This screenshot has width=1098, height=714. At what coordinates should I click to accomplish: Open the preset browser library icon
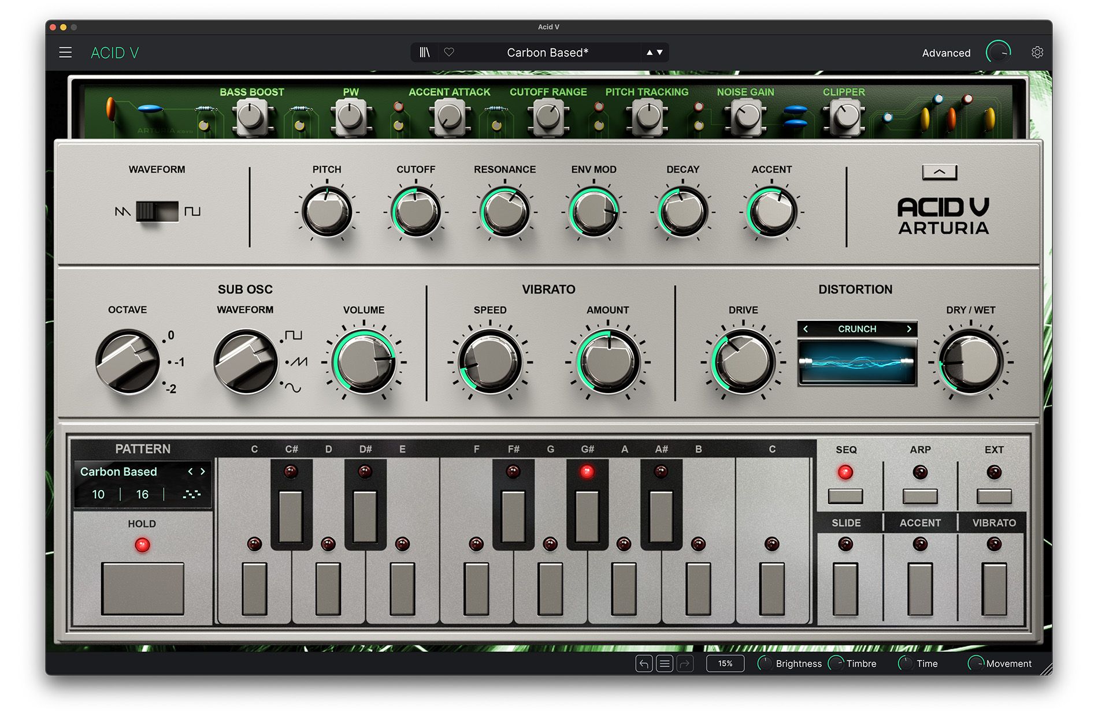tap(425, 53)
